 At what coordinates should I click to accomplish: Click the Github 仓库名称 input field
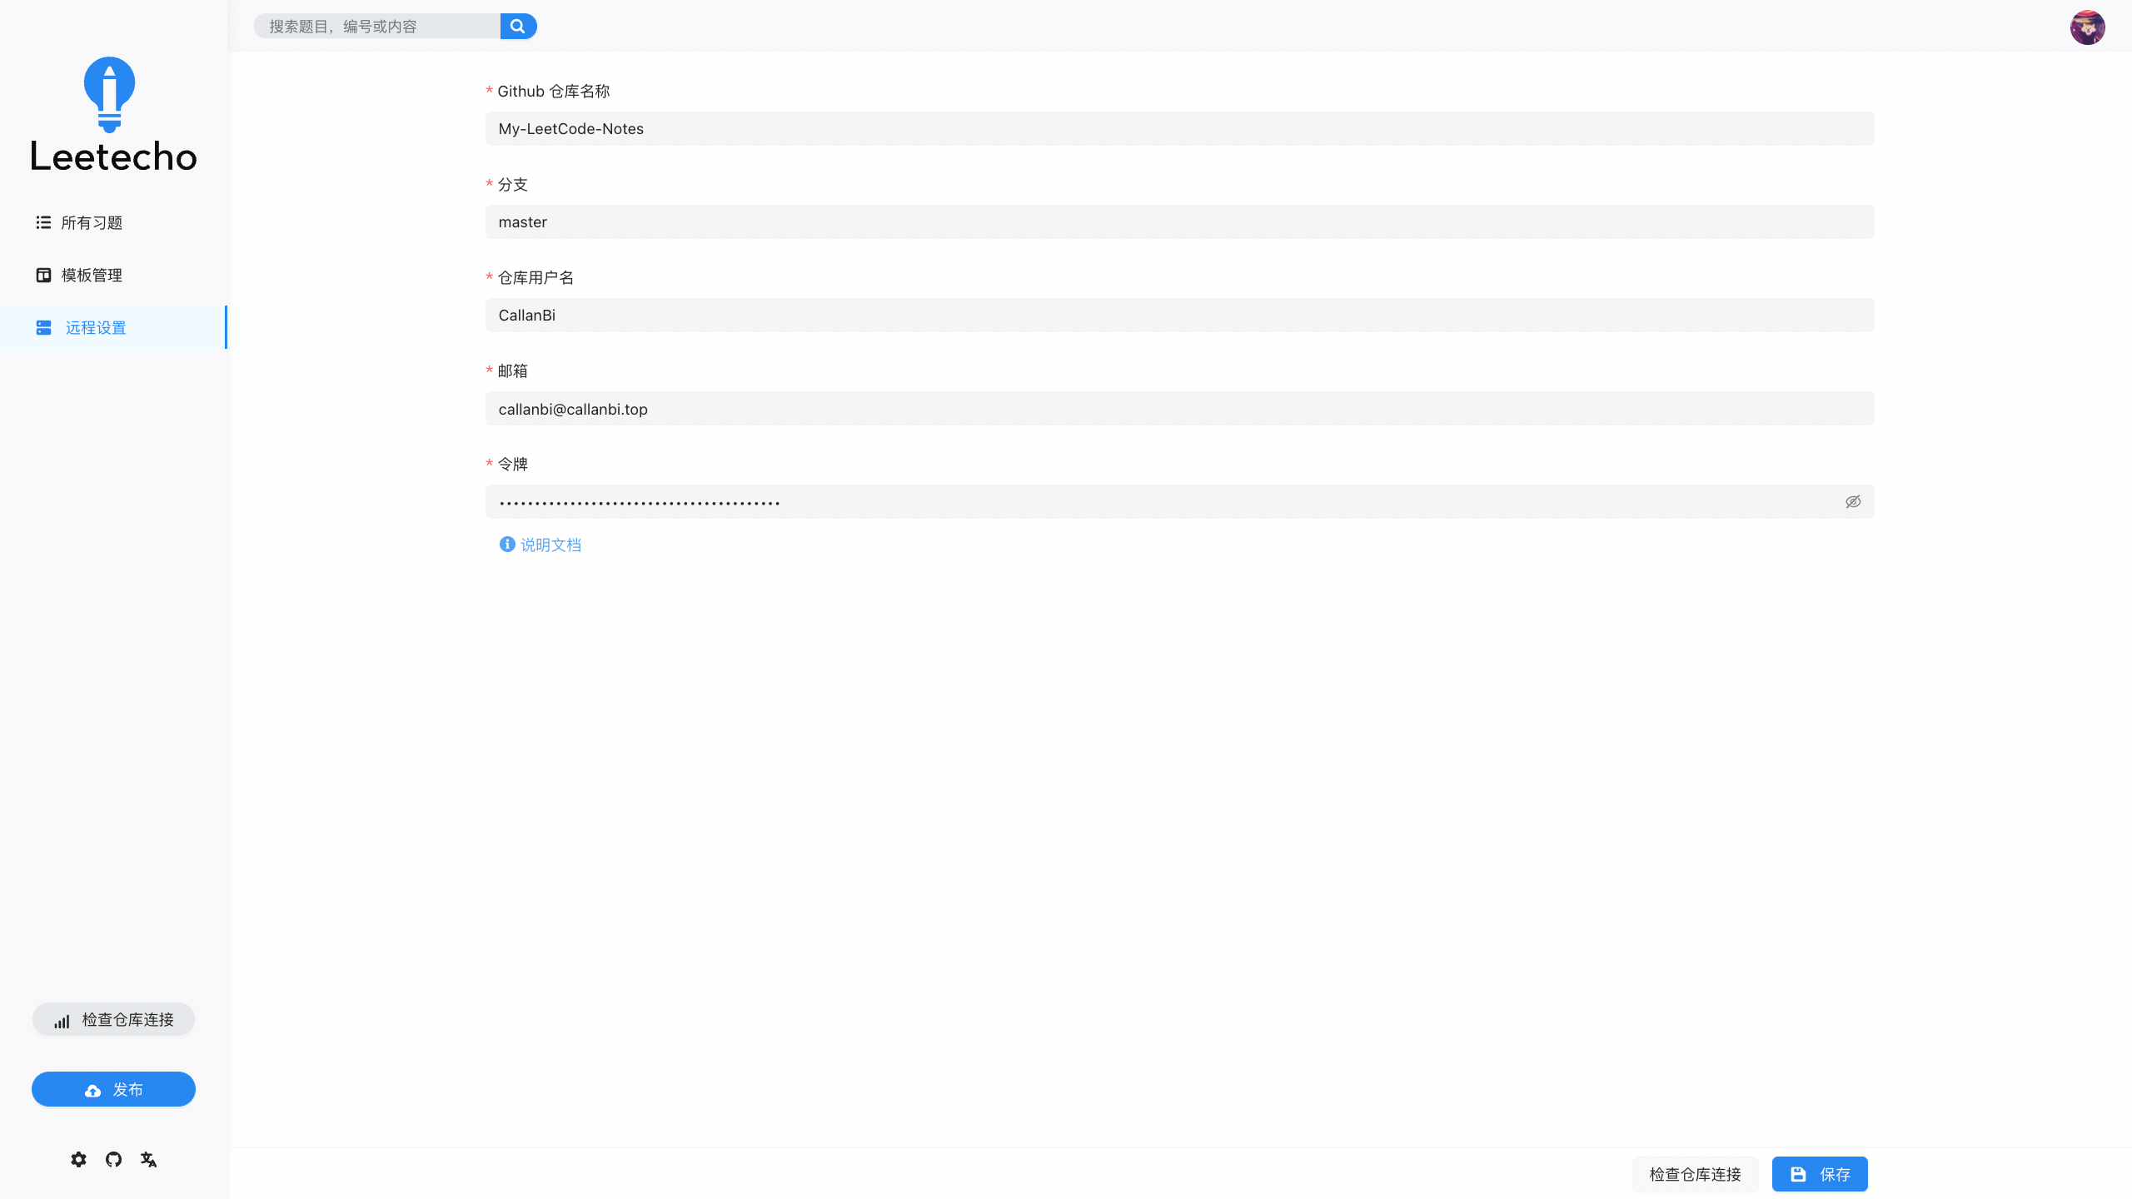click(1179, 128)
